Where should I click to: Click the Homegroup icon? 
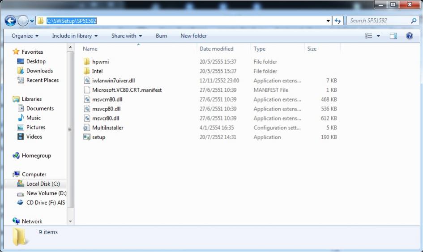click(16, 155)
